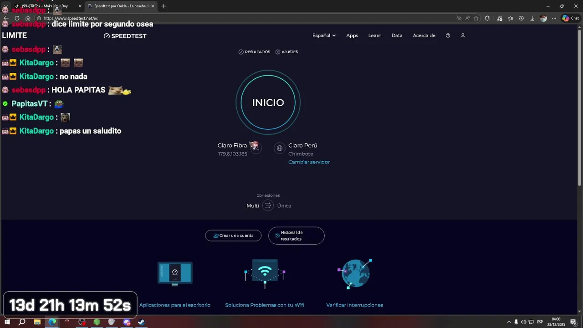Screen dimensions: 583x328
Task: Click the browser profile avatar
Action: (x=543, y=18)
